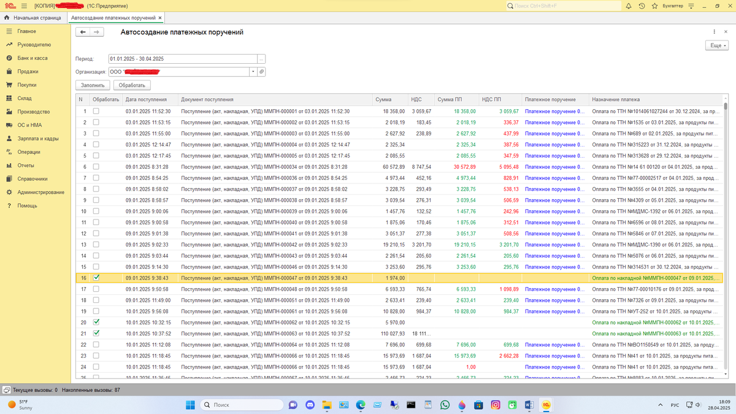The image size is (736, 414).
Task: Uncheck the Обработать box in row 16
Action: [96, 278]
